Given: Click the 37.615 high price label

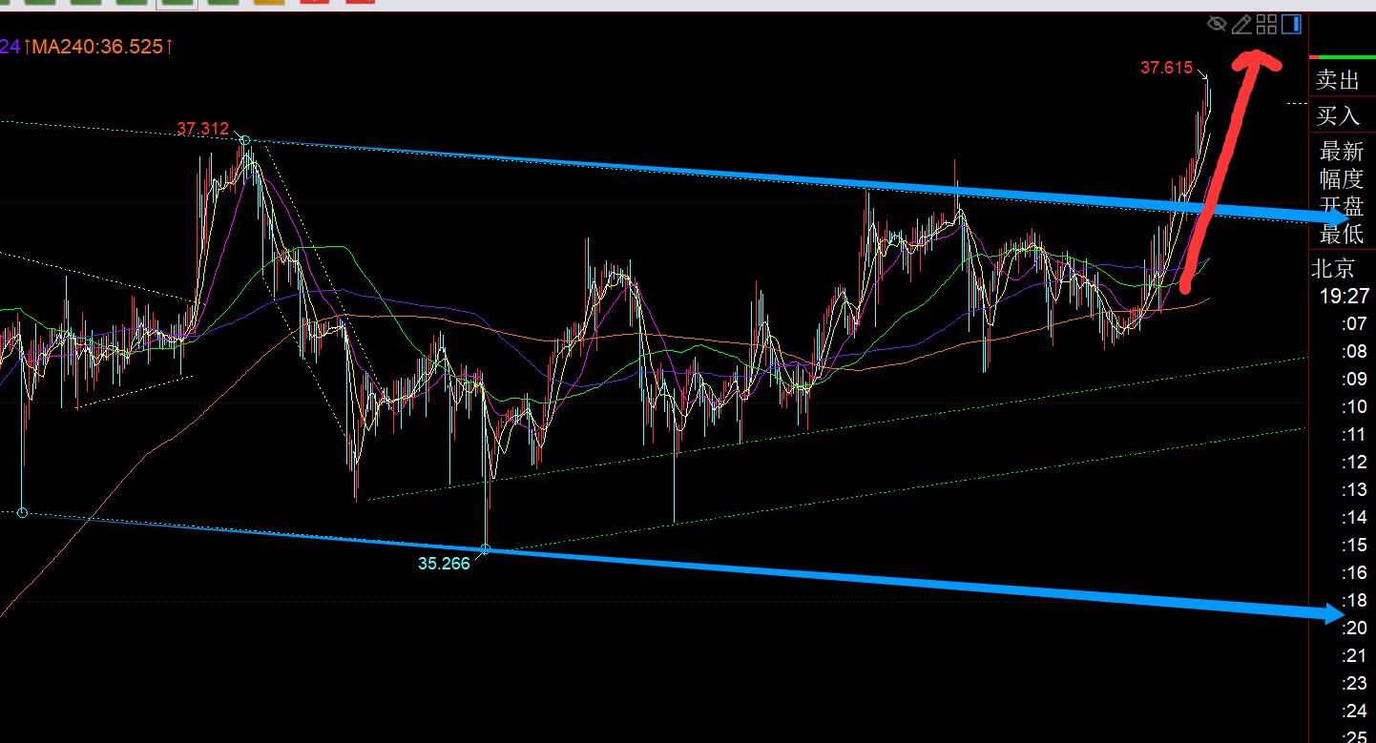Looking at the screenshot, I should (x=1166, y=67).
